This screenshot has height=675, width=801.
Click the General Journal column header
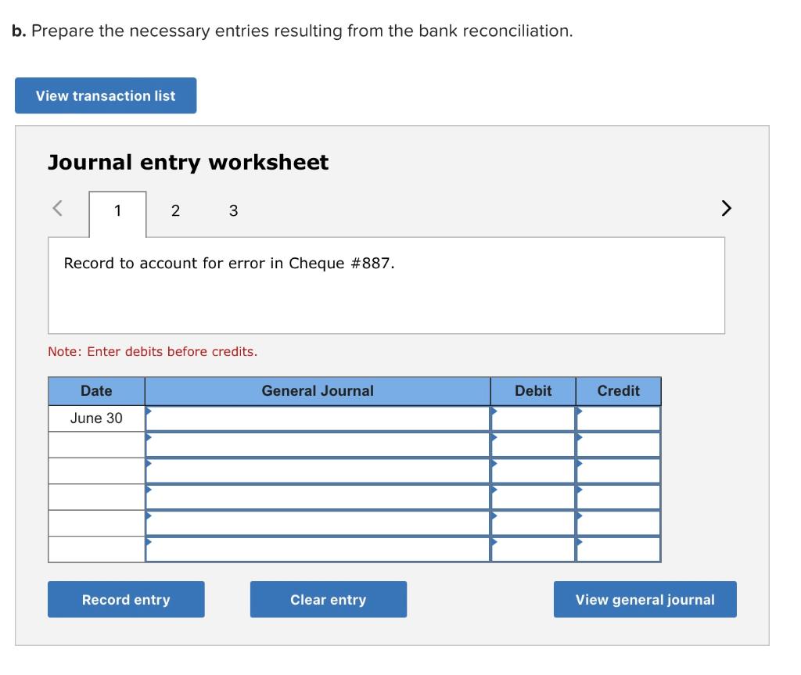coord(317,390)
